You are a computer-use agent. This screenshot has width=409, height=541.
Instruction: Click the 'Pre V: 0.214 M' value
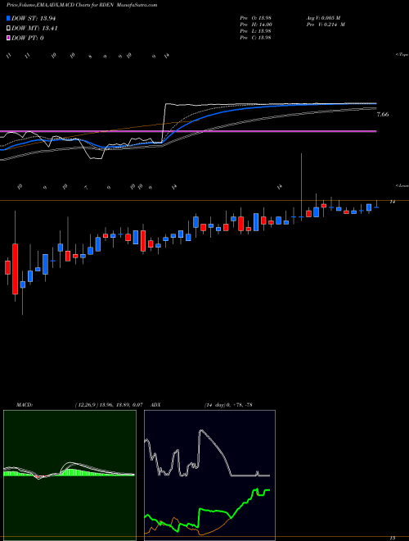tap(326, 25)
